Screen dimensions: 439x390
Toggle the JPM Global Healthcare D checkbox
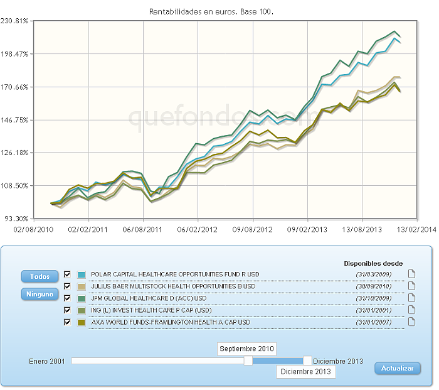click(67, 298)
